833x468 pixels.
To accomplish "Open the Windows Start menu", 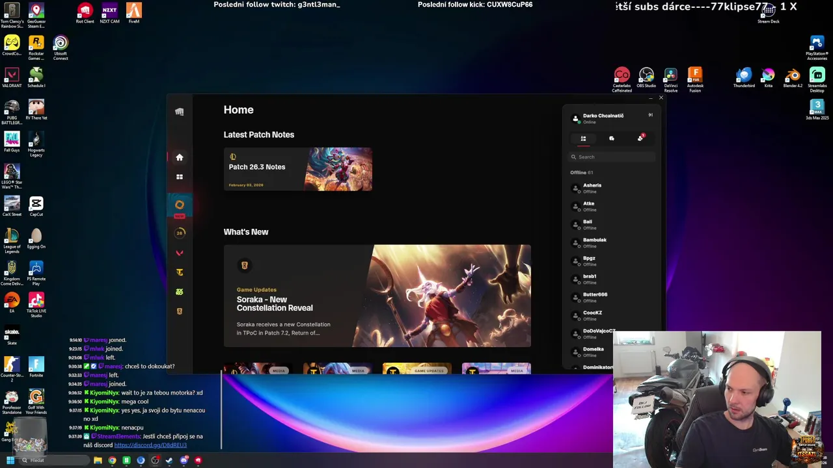I will (10, 460).
